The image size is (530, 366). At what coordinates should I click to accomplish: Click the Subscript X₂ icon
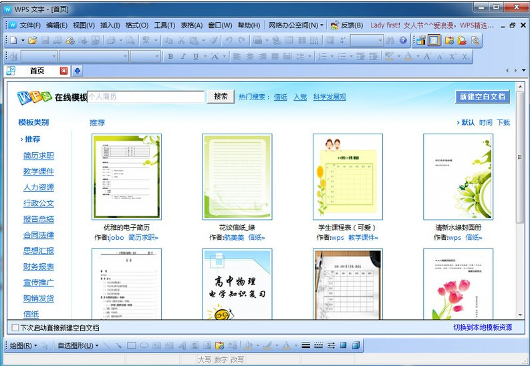[x=465, y=57]
